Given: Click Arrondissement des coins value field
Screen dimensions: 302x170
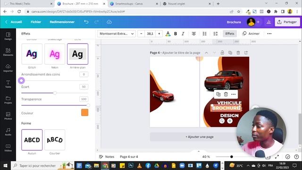Looking at the screenshot, I should pos(84,75).
